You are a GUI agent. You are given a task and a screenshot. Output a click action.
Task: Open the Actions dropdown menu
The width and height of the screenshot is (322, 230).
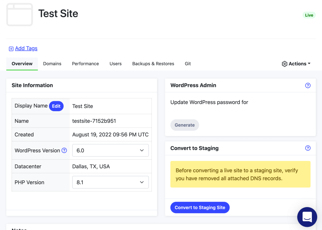[x=296, y=64]
